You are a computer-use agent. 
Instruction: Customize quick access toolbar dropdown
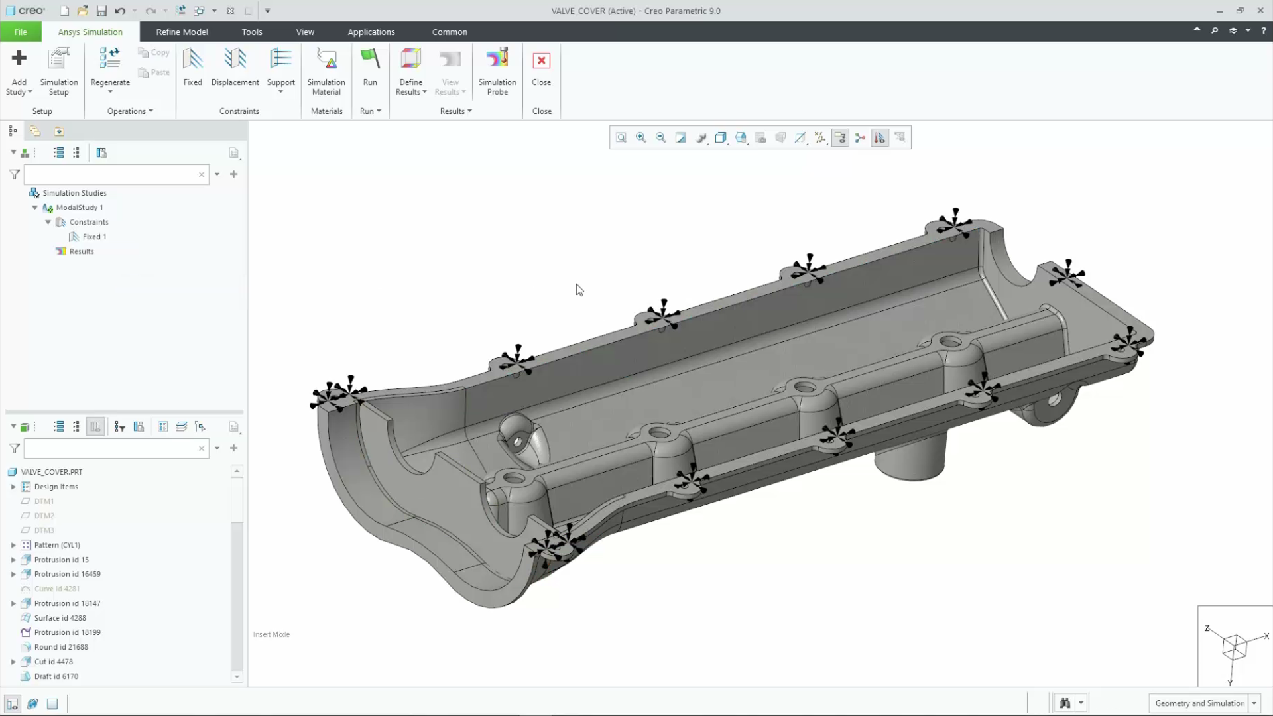267,11
